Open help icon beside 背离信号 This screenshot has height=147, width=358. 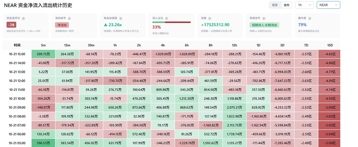pos(264,18)
